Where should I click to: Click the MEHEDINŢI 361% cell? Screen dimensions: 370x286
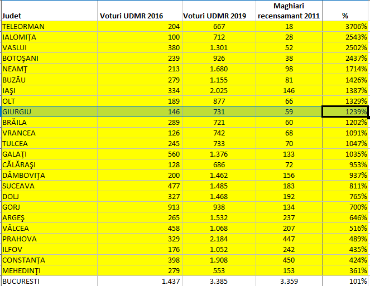345,271
